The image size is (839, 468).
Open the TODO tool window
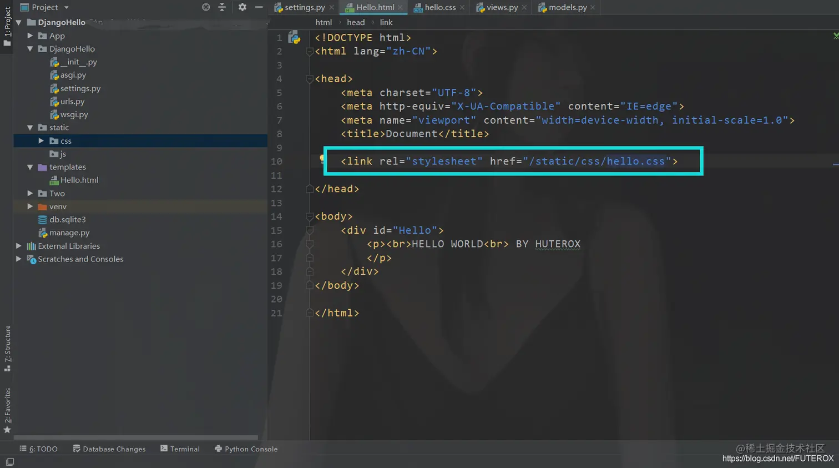[39, 449]
